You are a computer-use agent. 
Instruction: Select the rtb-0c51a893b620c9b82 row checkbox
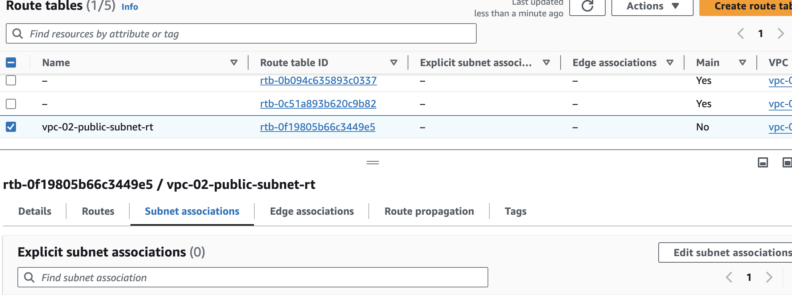(11, 104)
